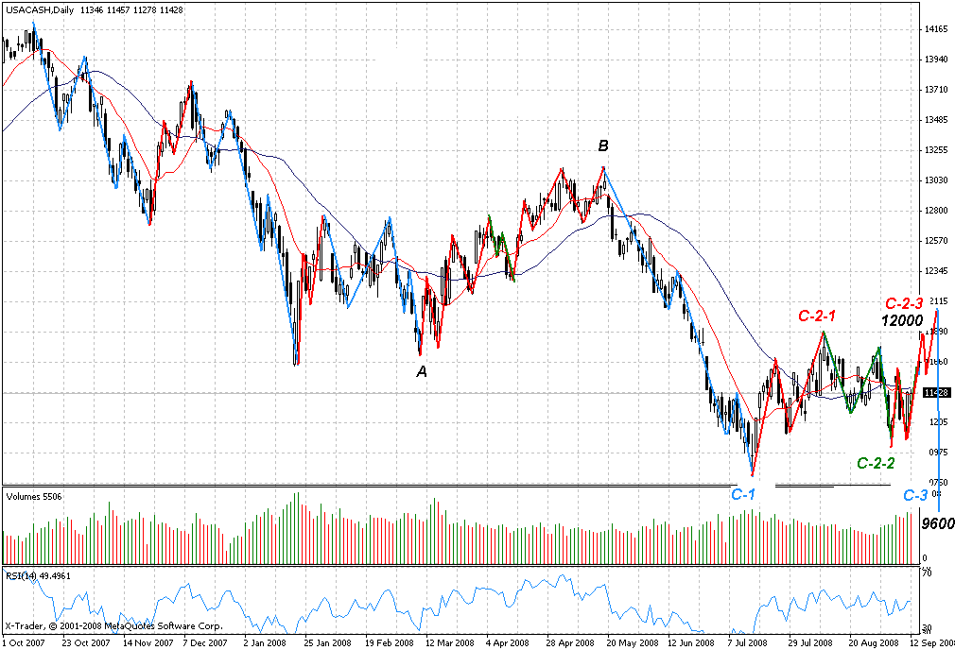The width and height of the screenshot is (955, 650).
Task: Select the wave label 'B'
Action: pos(602,146)
